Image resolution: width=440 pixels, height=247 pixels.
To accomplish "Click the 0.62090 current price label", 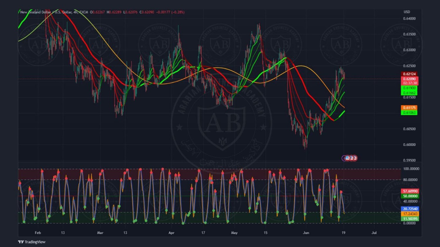I will pos(409,79).
